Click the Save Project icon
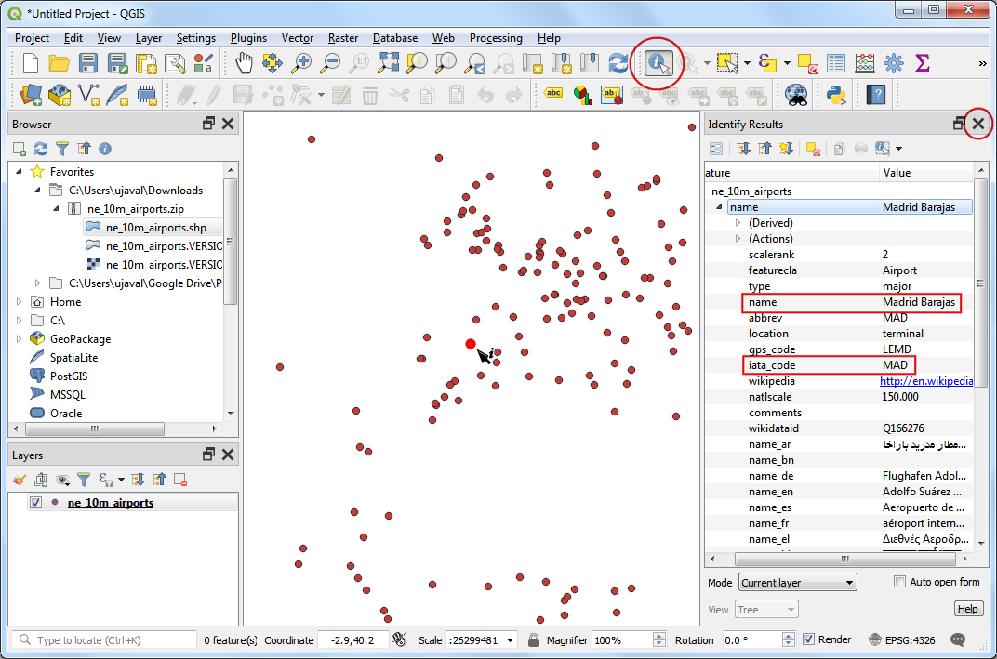This screenshot has width=997, height=659. (88, 63)
